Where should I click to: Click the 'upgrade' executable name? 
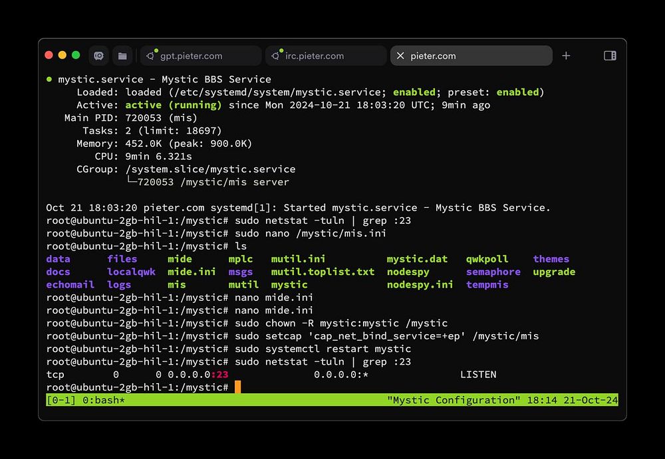(554, 272)
